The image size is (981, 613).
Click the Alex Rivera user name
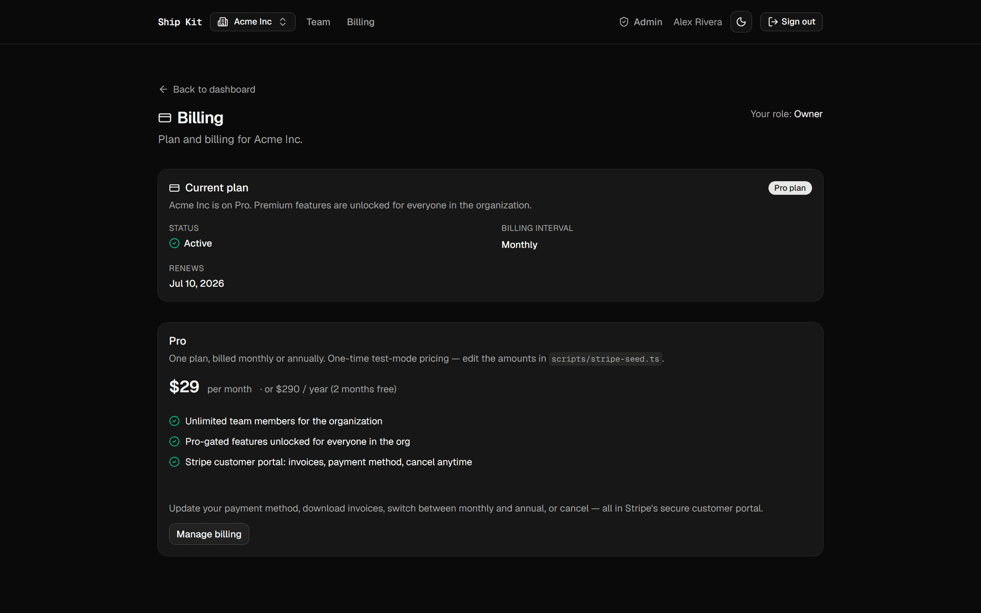698,22
